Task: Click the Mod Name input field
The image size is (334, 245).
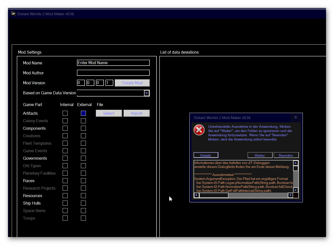Action: coord(113,63)
